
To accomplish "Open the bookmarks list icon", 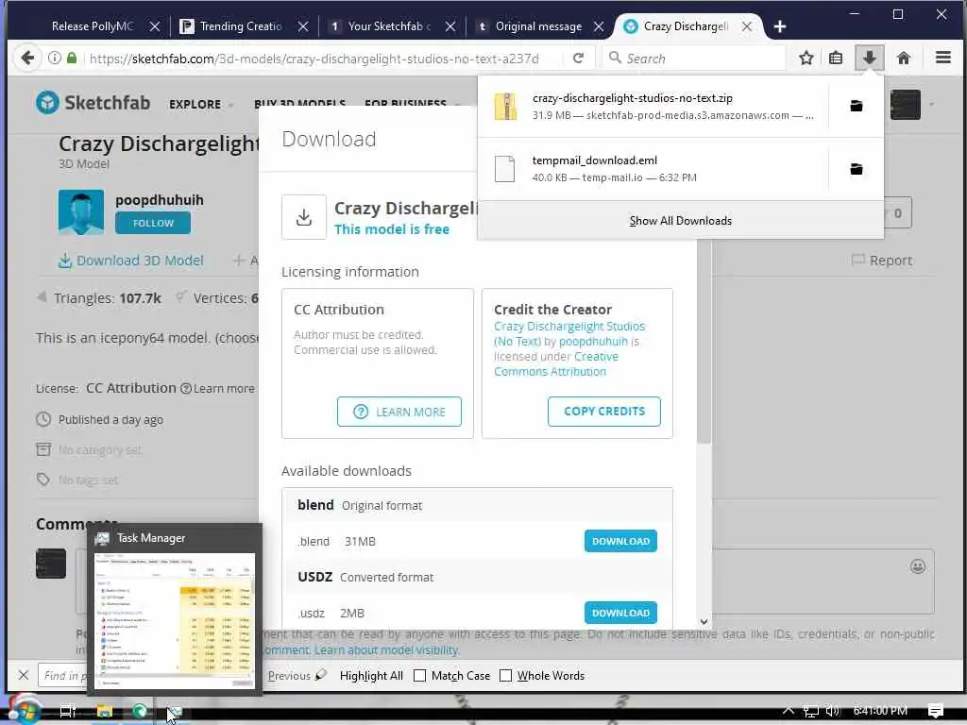I will pos(836,58).
